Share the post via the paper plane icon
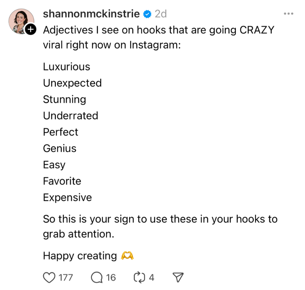 coord(177,277)
